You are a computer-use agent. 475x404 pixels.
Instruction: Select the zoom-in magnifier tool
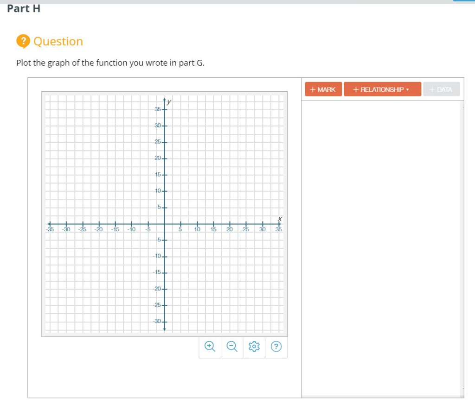[209, 346]
